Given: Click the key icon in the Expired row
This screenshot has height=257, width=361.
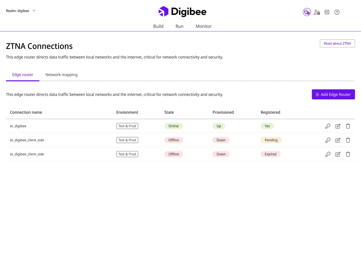Looking at the screenshot, I should (x=328, y=154).
